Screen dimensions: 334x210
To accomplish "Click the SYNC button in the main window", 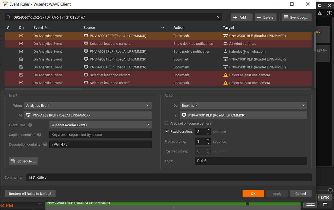I will click(x=324, y=197).
